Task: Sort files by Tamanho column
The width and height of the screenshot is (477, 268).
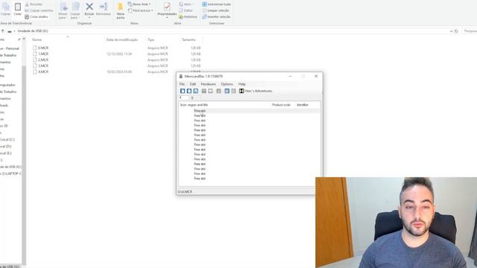Action: coord(189,39)
